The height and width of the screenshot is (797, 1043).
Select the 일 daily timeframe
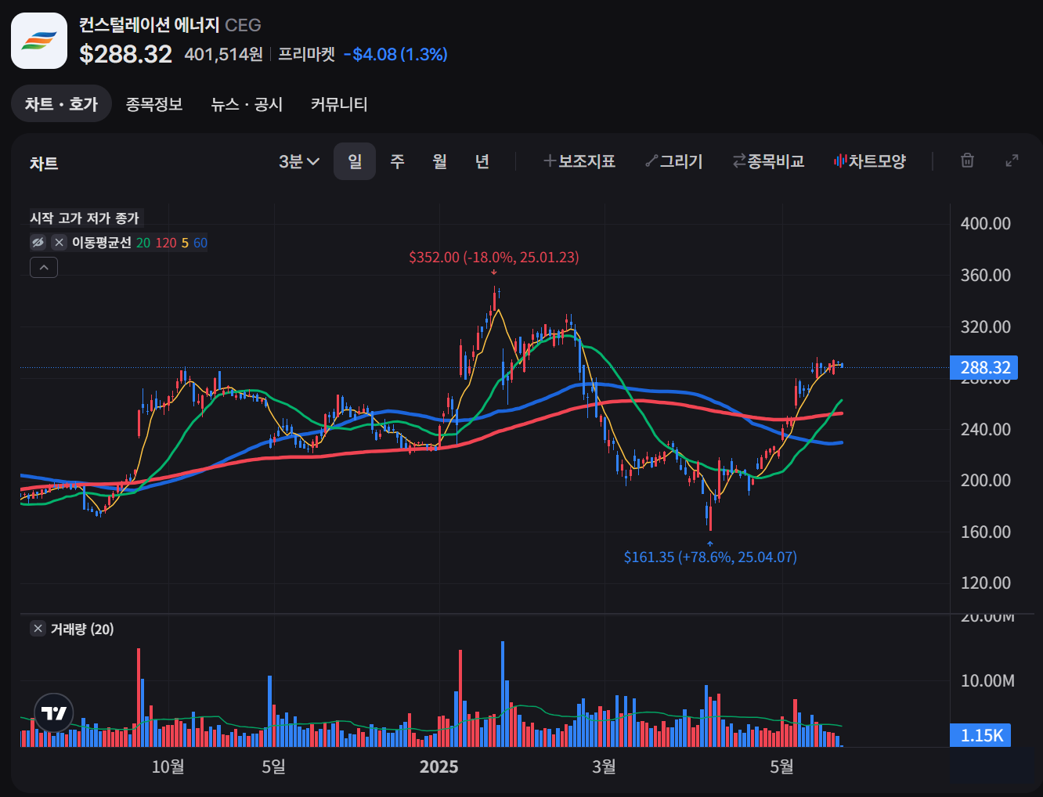tap(355, 161)
